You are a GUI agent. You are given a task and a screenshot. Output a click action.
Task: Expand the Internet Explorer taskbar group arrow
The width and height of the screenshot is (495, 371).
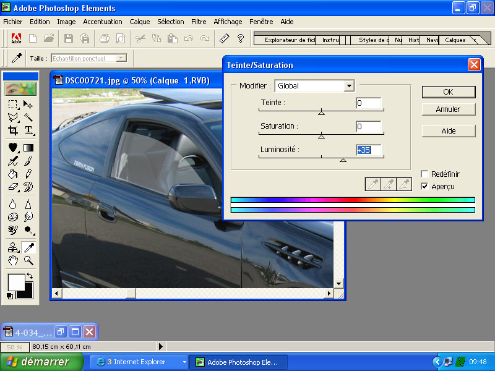pos(184,362)
